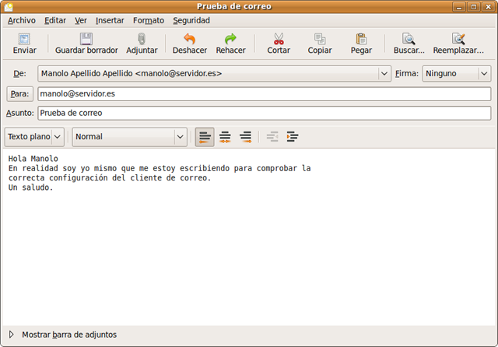
Task: Click the Pegar clipboard icon
Action: point(361,39)
